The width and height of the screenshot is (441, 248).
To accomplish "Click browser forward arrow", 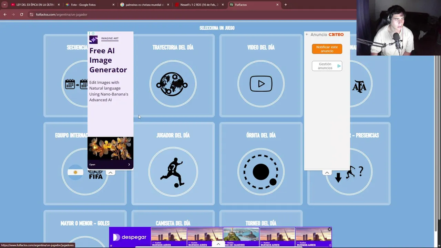I will 13,14.
